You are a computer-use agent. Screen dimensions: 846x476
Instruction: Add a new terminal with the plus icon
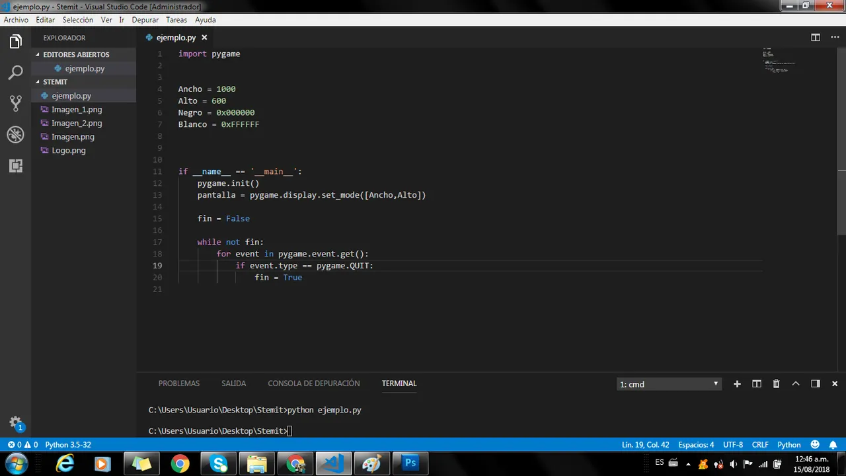pos(737,383)
